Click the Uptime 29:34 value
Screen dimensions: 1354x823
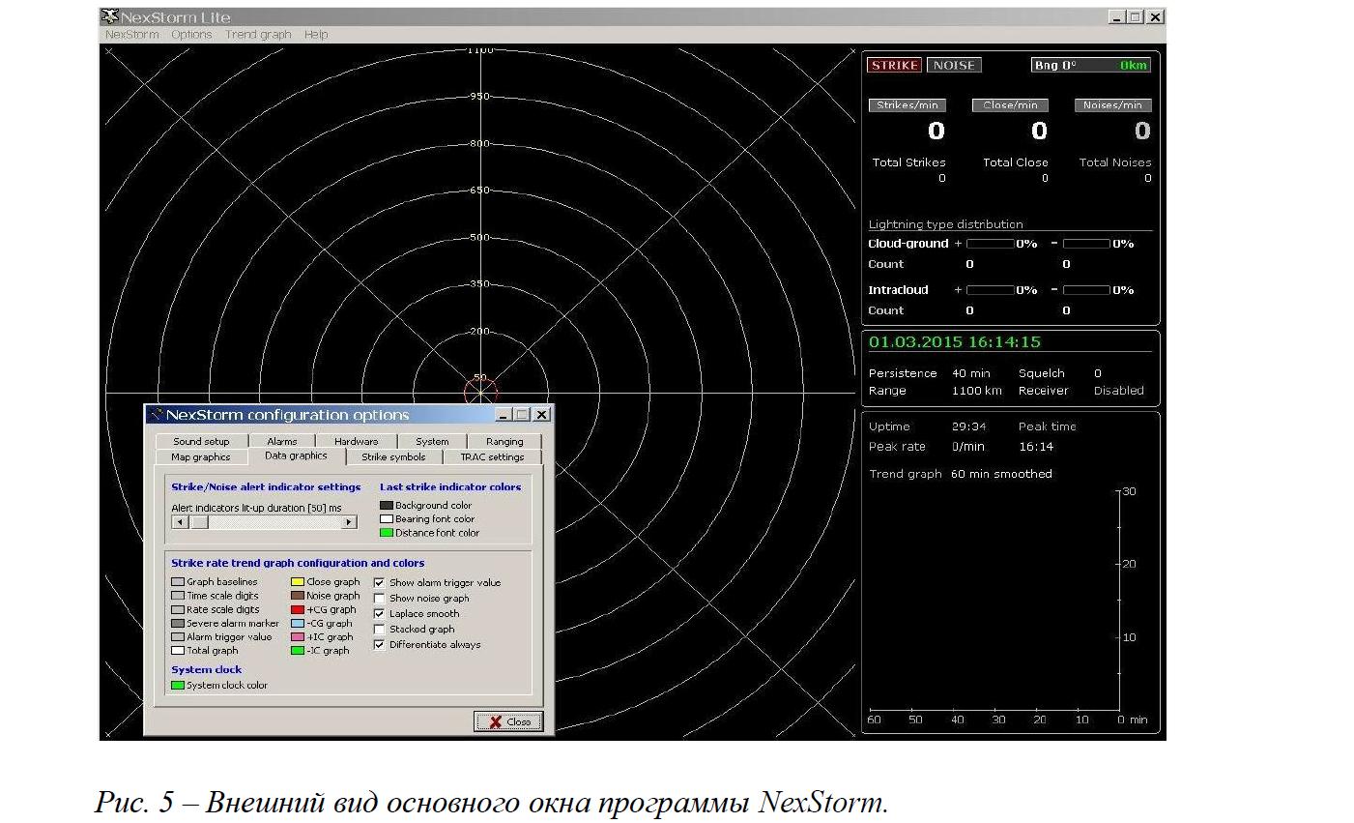point(968,426)
